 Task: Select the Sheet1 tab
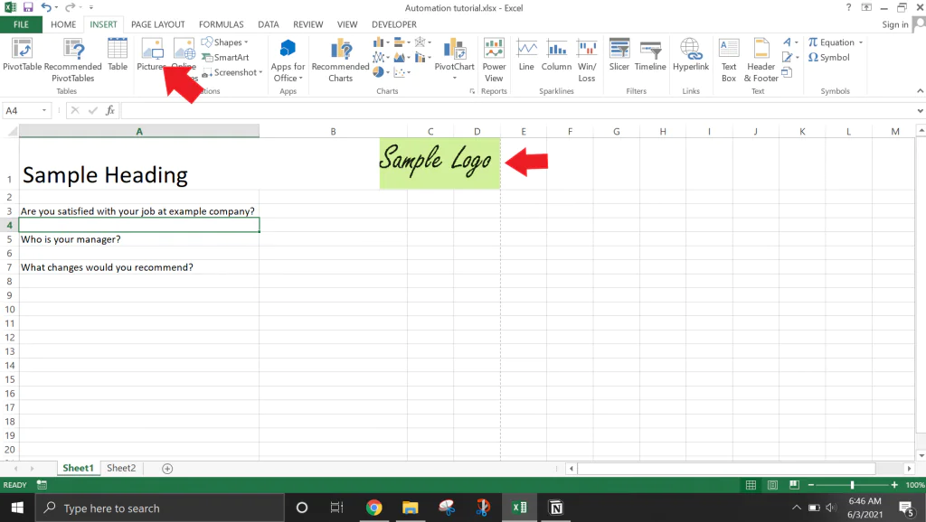pos(78,468)
